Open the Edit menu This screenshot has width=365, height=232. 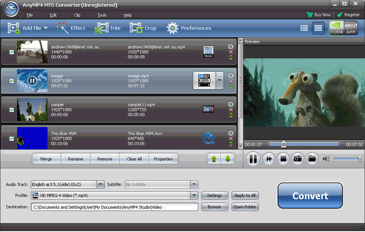click(x=53, y=15)
